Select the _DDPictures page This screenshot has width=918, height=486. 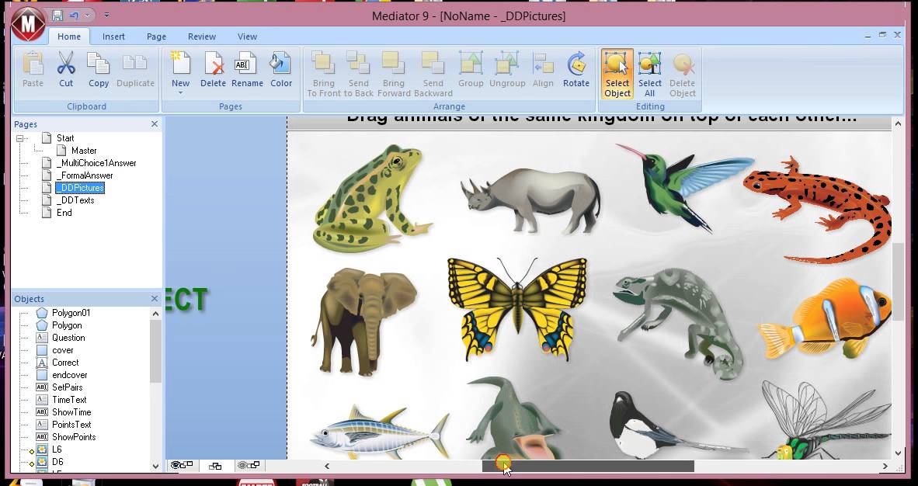(x=80, y=188)
